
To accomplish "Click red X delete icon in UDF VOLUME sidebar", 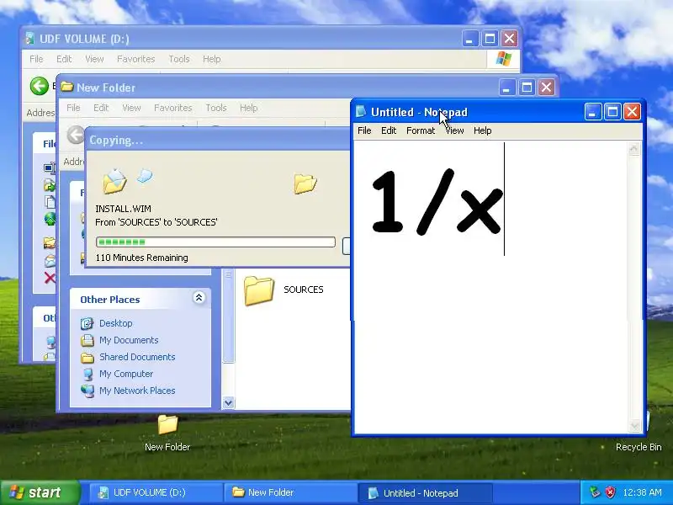I will [50, 278].
